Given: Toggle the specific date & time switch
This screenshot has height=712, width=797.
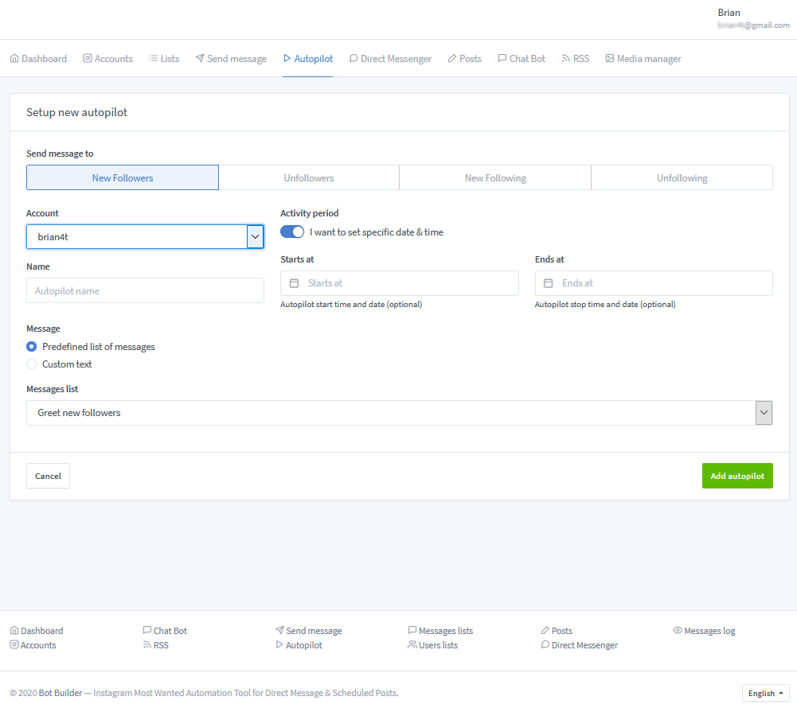Looking at the screenshot, I should pos(292,232).
